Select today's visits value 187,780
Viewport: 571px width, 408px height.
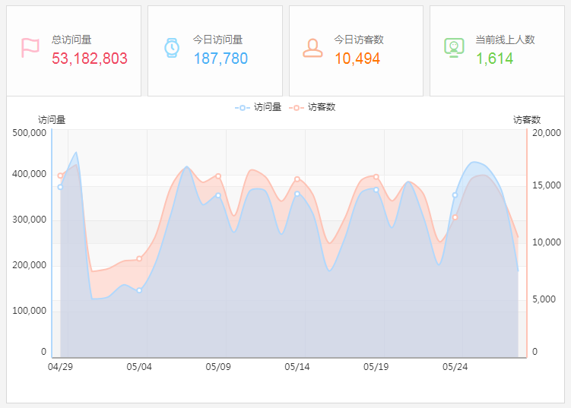coord(220,59)
